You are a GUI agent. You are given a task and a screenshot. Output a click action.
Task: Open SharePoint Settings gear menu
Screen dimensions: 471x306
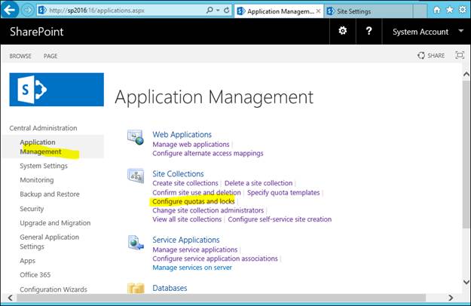coord(343,31)
